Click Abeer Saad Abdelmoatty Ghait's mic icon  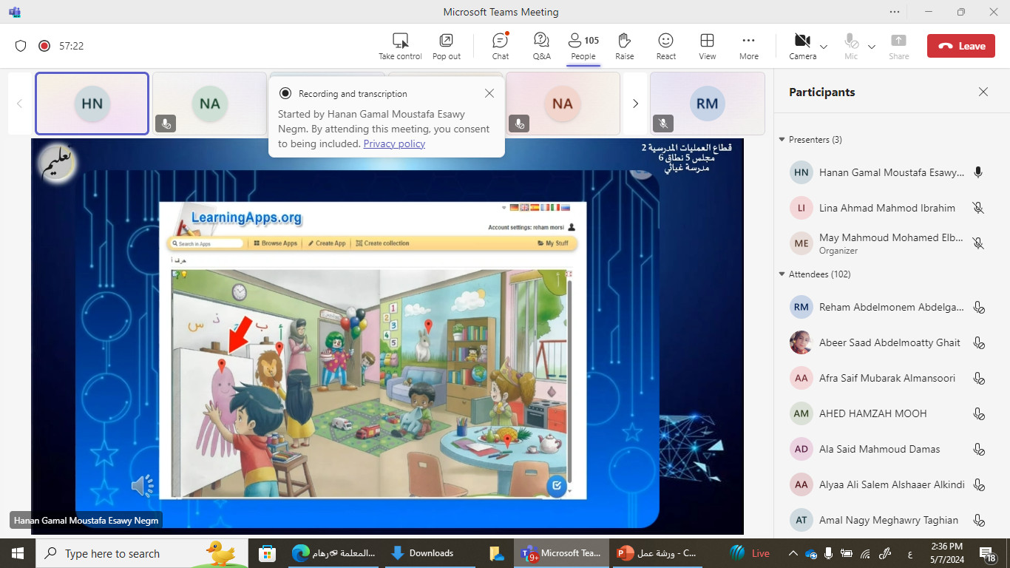979,342
